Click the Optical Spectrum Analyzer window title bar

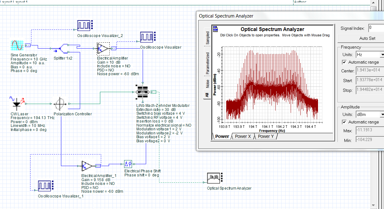tap(290, 16)
